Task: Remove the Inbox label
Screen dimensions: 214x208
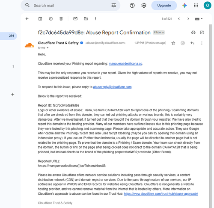Action: (163, 33)
